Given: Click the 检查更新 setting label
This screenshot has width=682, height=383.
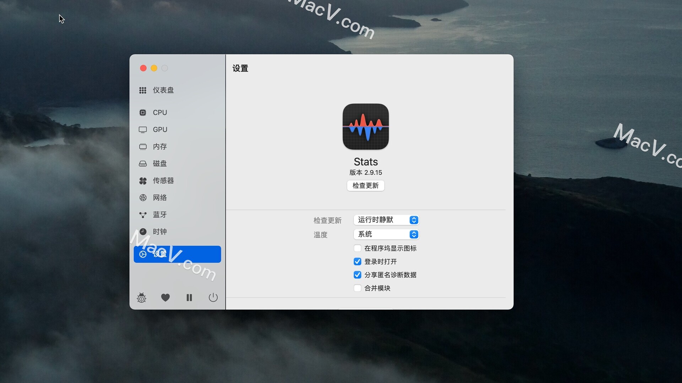Looking at the screenshot, I should coord(328,220).
